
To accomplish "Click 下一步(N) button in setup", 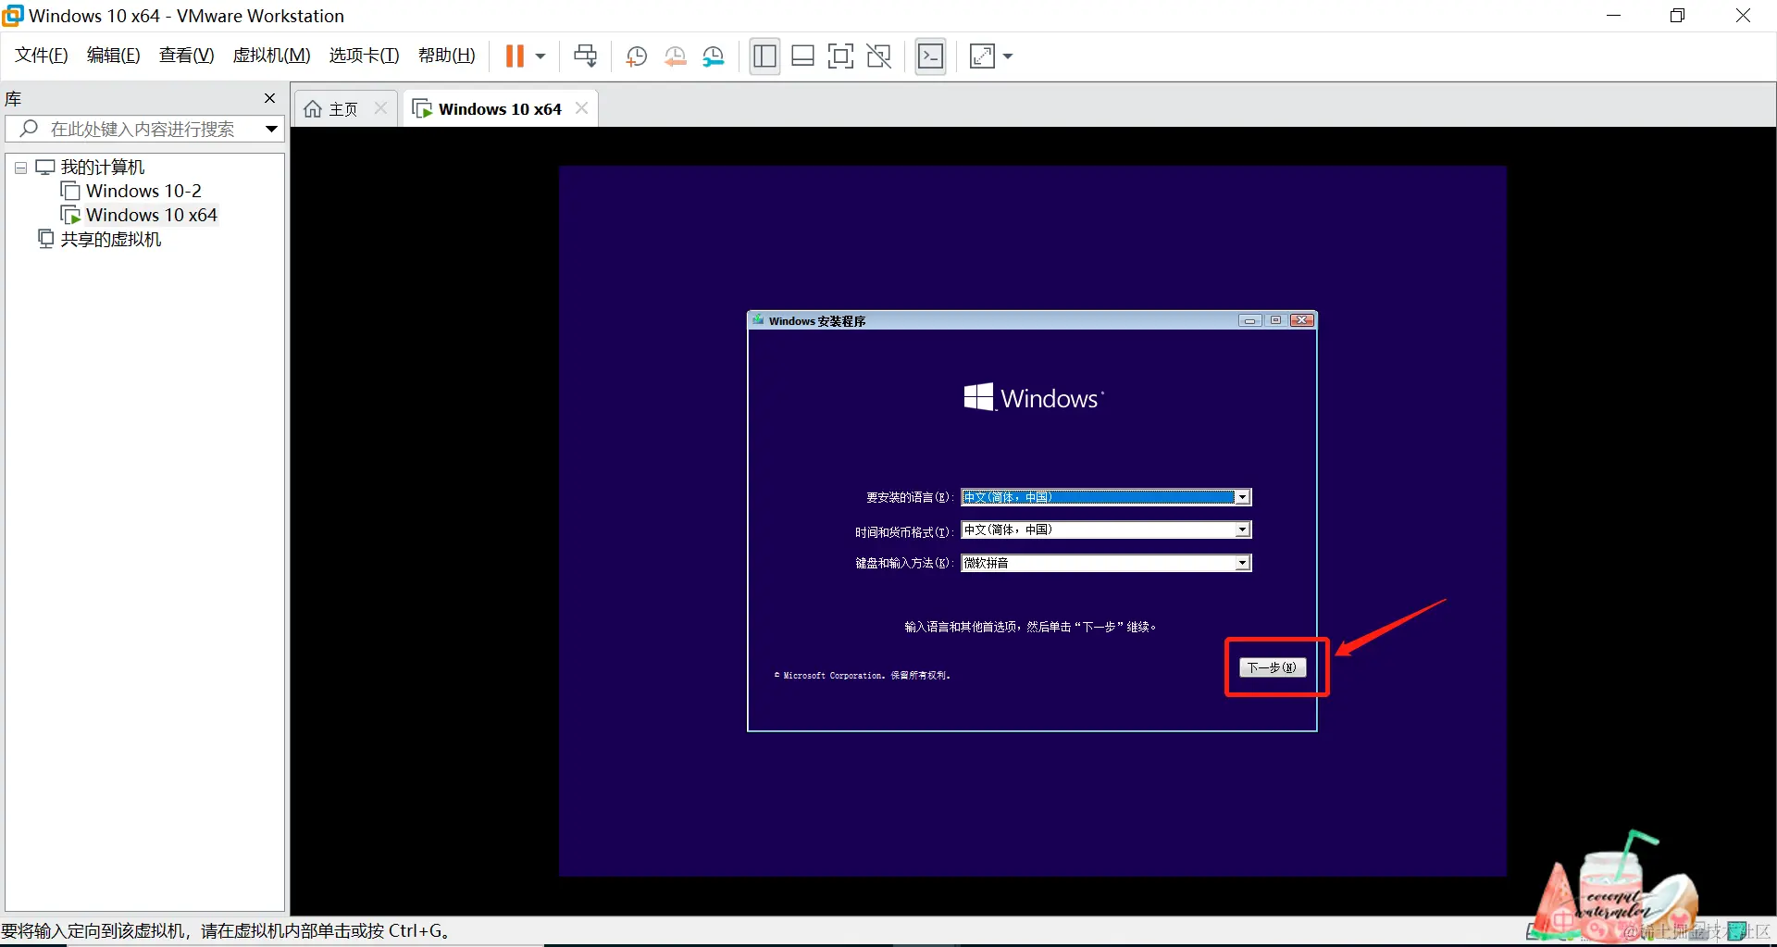I will pos(1273,667).
